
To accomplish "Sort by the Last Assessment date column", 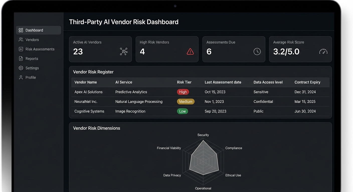I will coord(223,82).
